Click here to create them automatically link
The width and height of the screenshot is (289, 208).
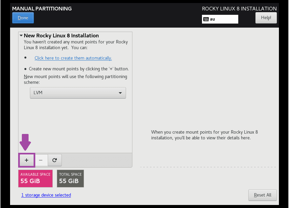point(73,58)
